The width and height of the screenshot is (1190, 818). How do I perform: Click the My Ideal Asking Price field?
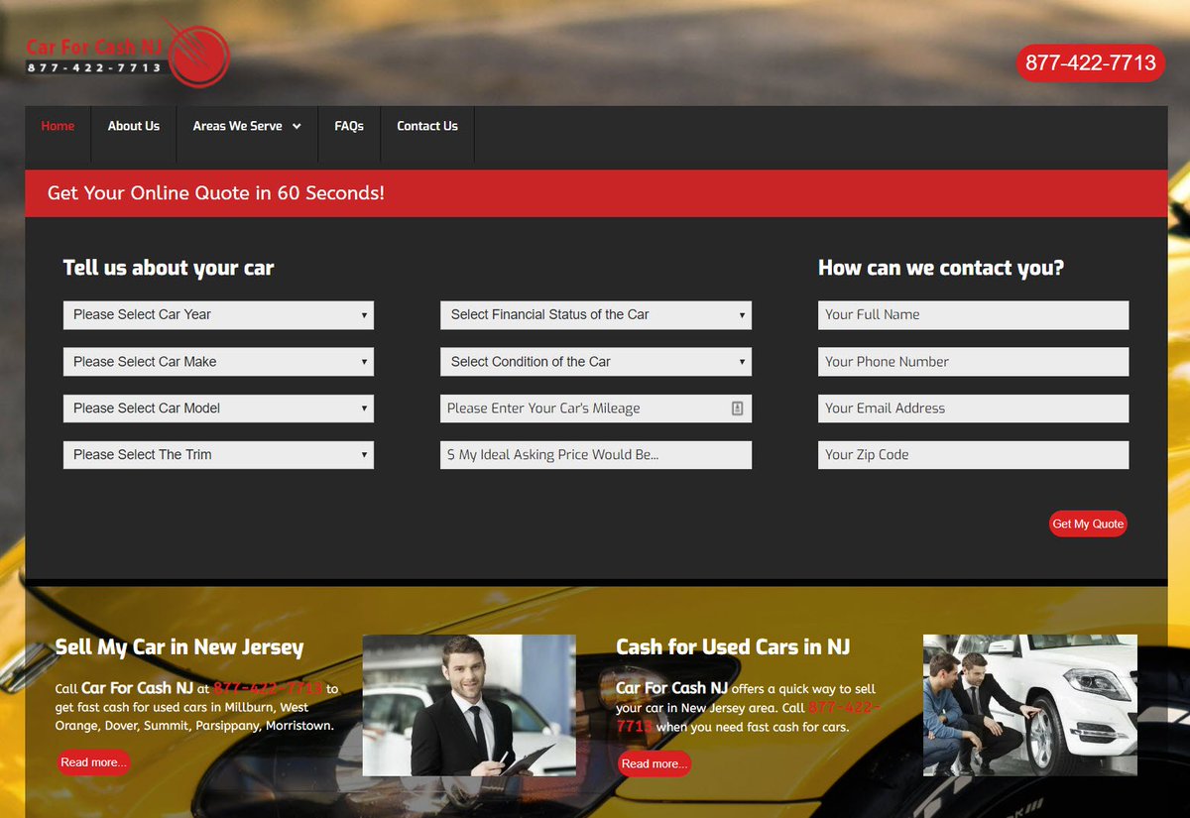point(596,455)
